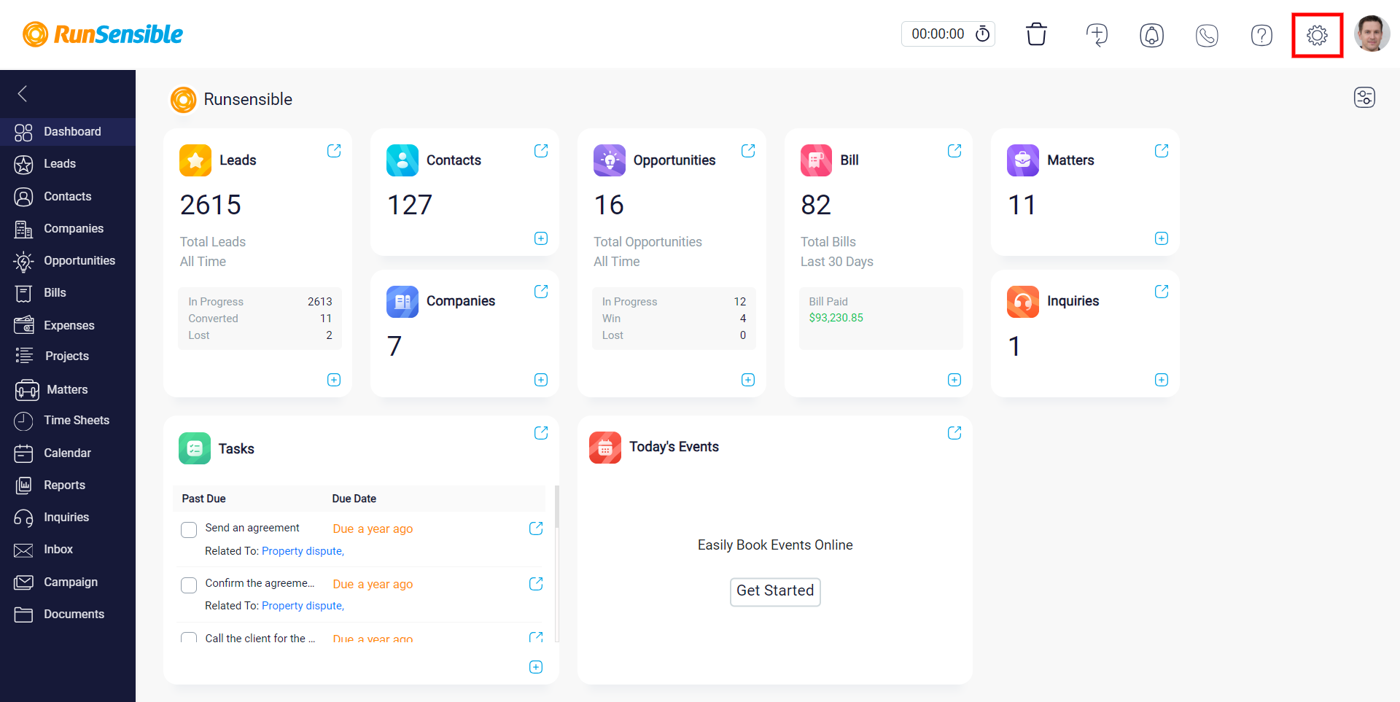This screenshot has width=1400, height=702.
Task: Check the 'Send an agreement' task checkbox
Action: click(189, 530)
